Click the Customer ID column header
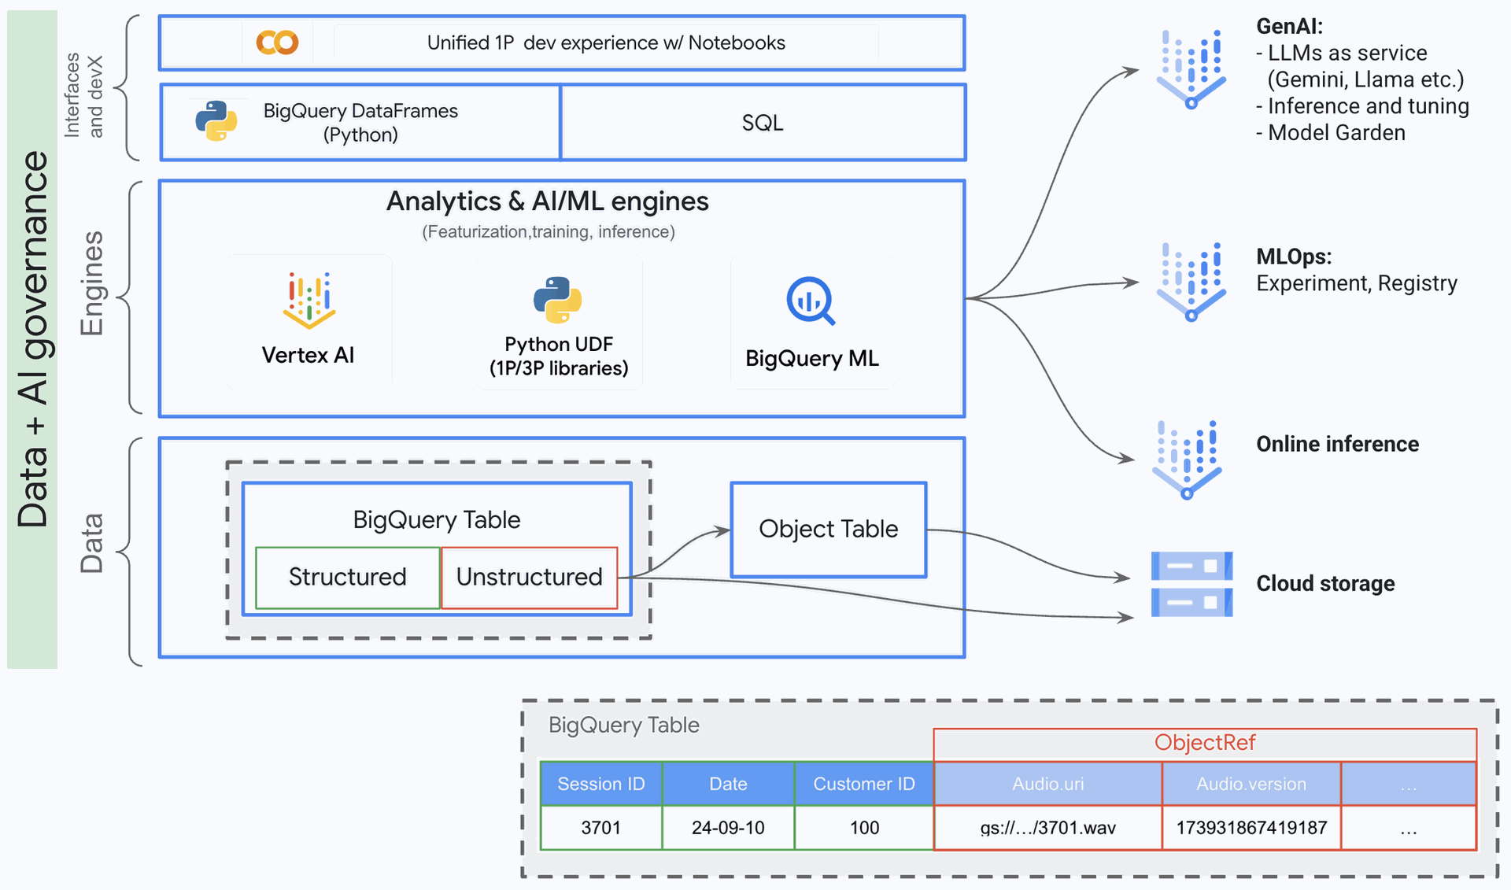Screen dimensions: 1511x890 pyautogui.click(x=864, y=784)
